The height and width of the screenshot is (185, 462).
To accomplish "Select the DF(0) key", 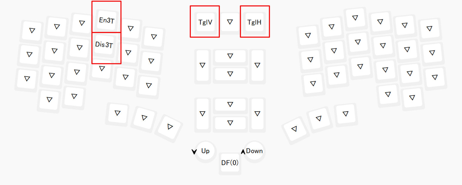I will tap(230, 163).
